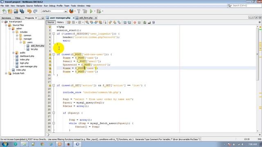262x147 pixels.
Task: Run the project with green play icon
Action: [91, 11]
